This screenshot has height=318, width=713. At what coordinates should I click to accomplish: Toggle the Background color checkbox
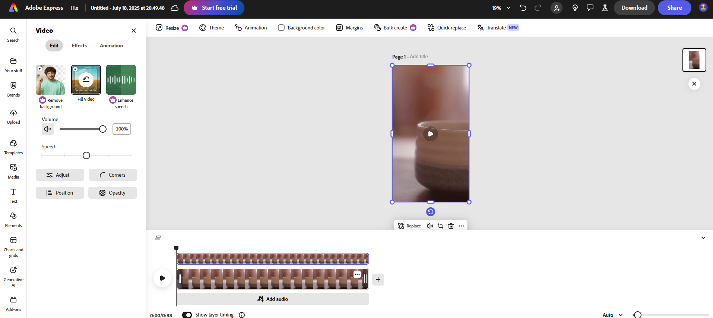coord(281,28)
